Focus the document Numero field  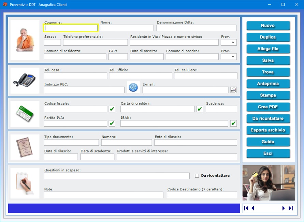tap(127, 142)
